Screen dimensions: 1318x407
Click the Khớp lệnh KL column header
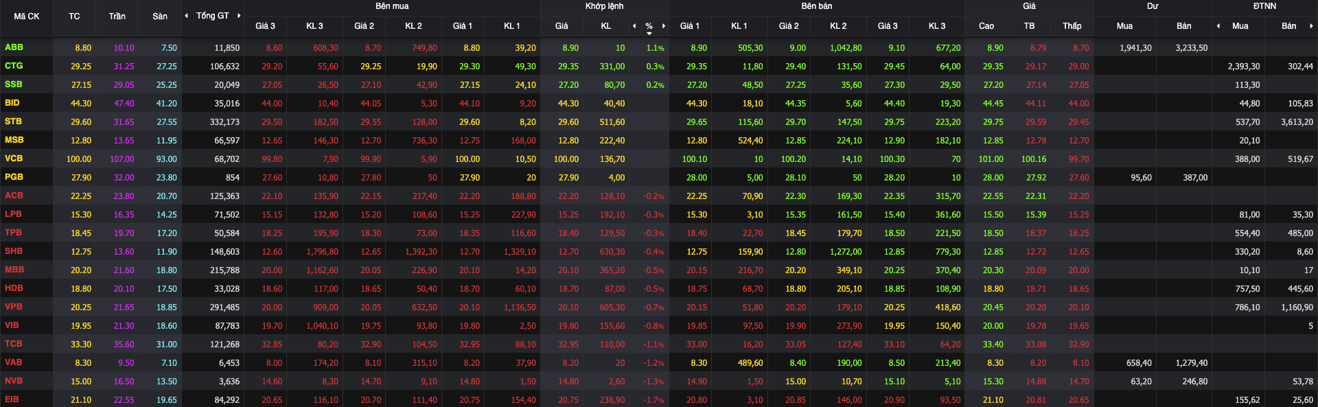pos(605,26)
